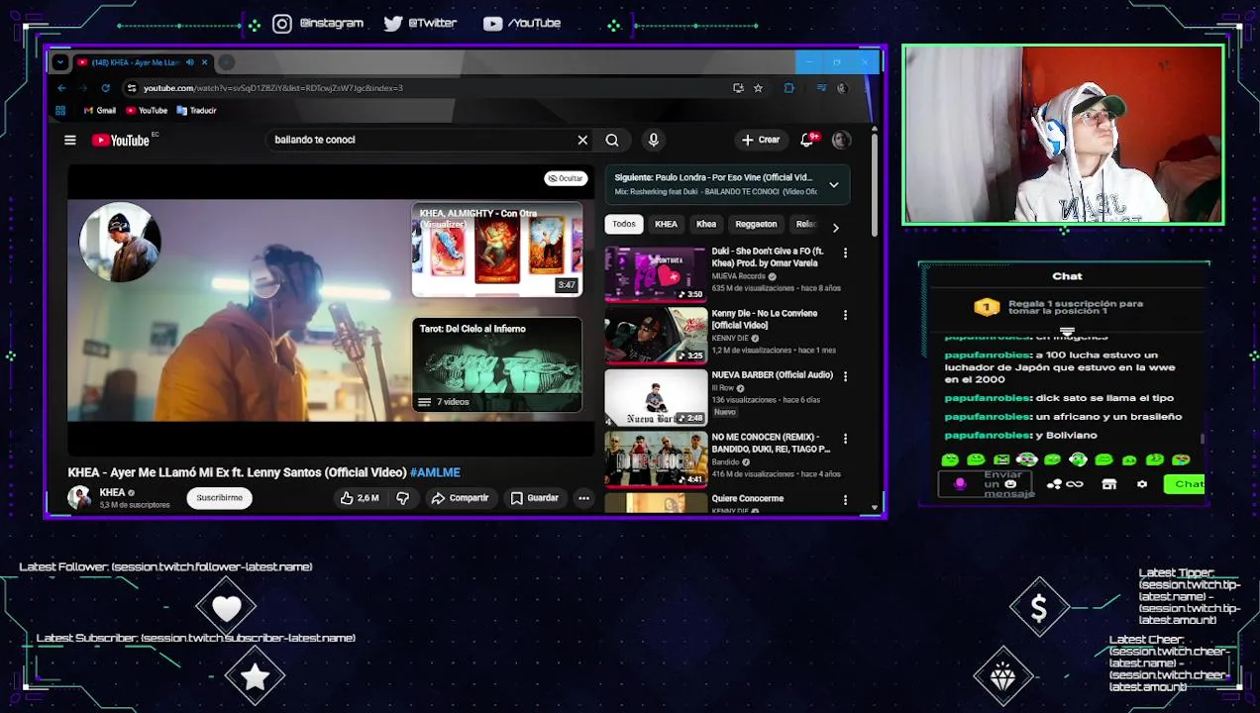1260x713 pixels.
Task: Expand the gift subscription leaderboard arrow
Action: (1067, 332)
